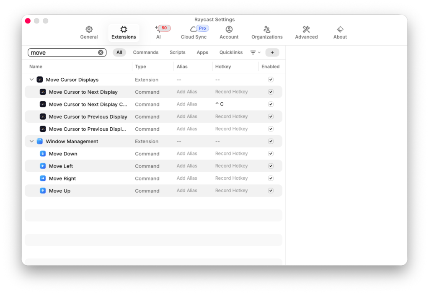Open the Organizations tab
Viewport: 429px width, 294px height.
[x=267, y=33]
